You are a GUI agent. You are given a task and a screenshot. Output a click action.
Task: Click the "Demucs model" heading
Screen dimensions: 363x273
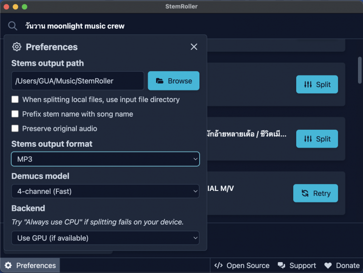[x=40, y=176]
